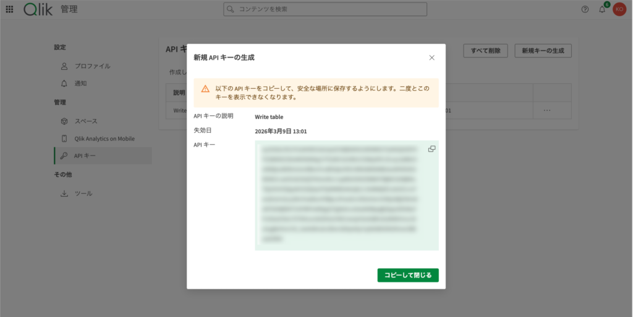This screenshot has height=317, width=633.
Task: Open the help question mark icon
Action: [585, 9]
